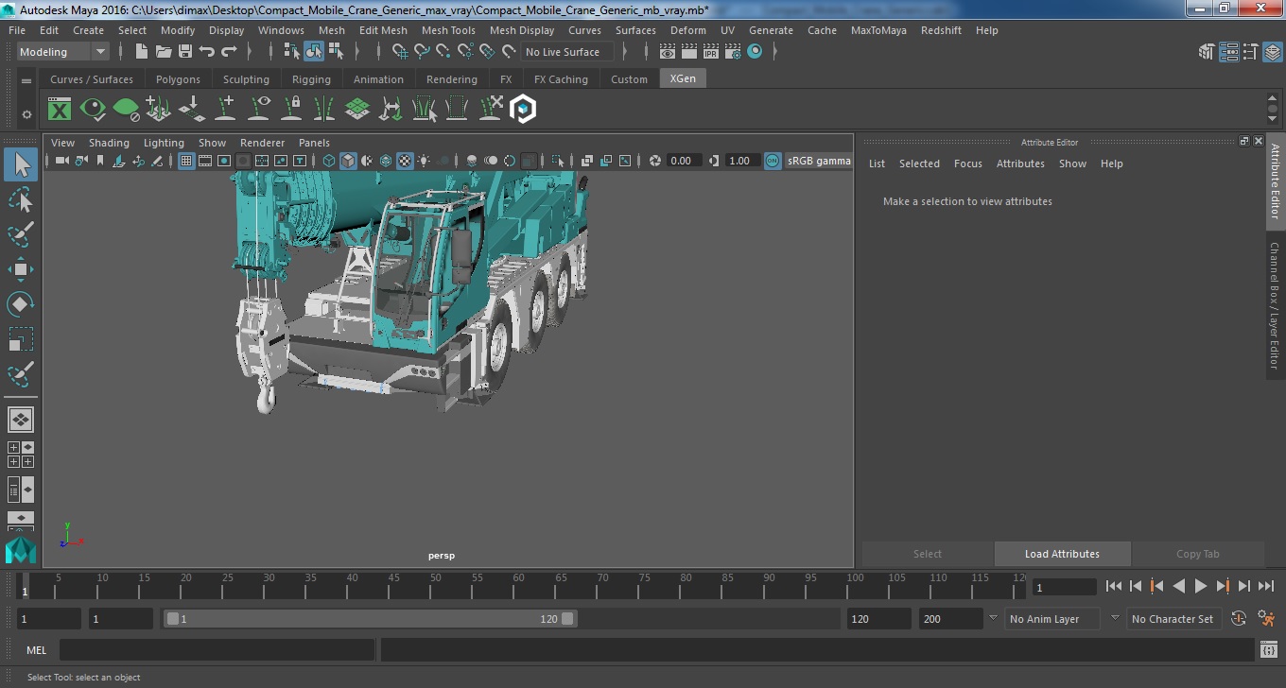Activate the Rotate tool
This screenshot has width=1286, height=688.
coord(21,304)
